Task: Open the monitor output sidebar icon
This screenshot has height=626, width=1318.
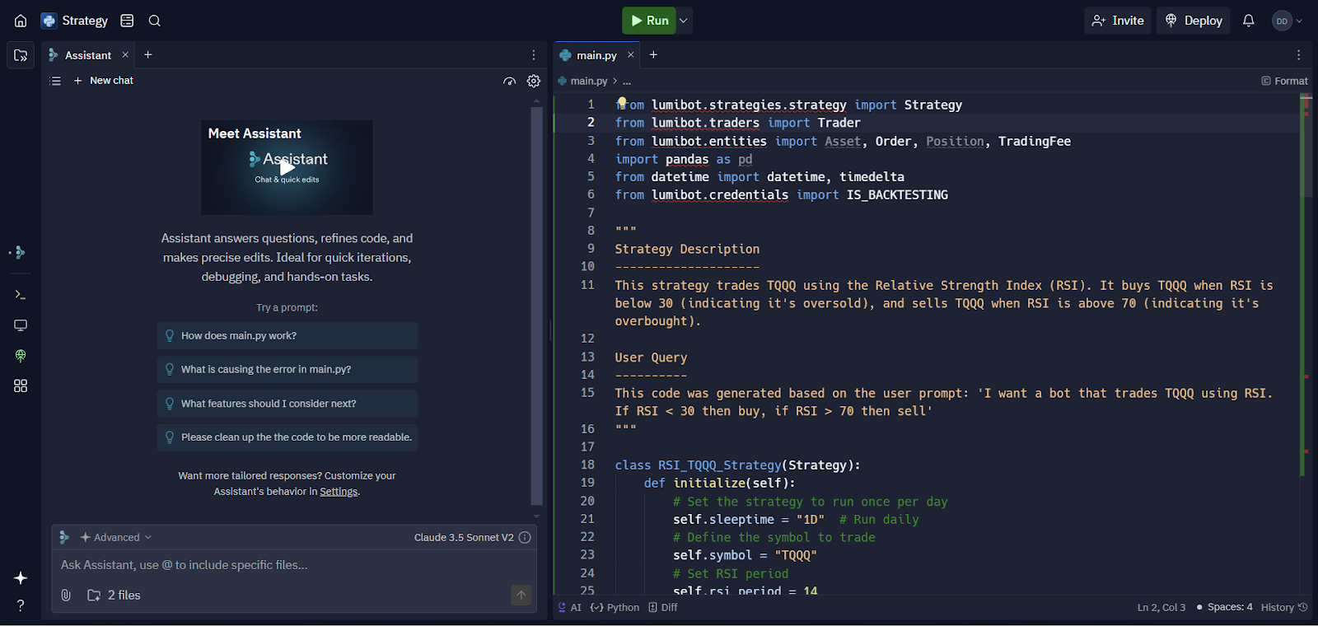Action: tap(21, 325)
